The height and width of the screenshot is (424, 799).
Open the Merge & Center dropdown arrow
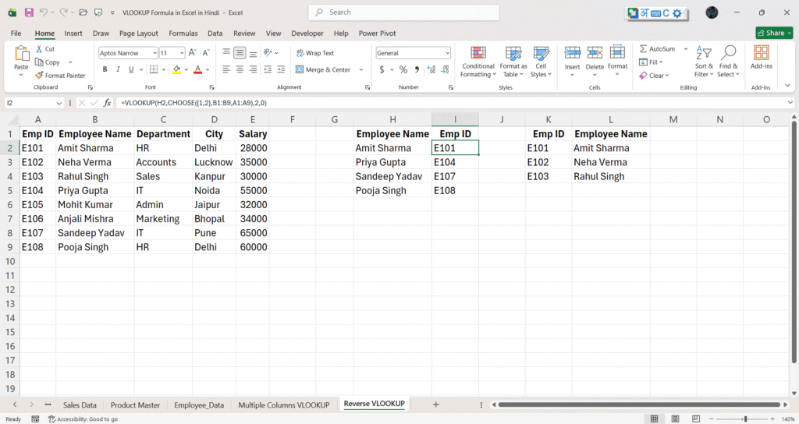point(360,69)
